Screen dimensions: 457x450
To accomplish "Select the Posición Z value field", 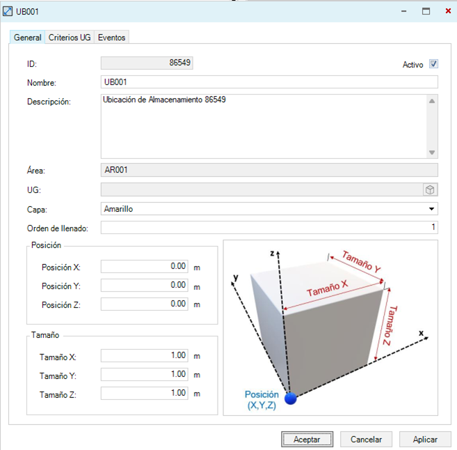I will coord(145,304).
